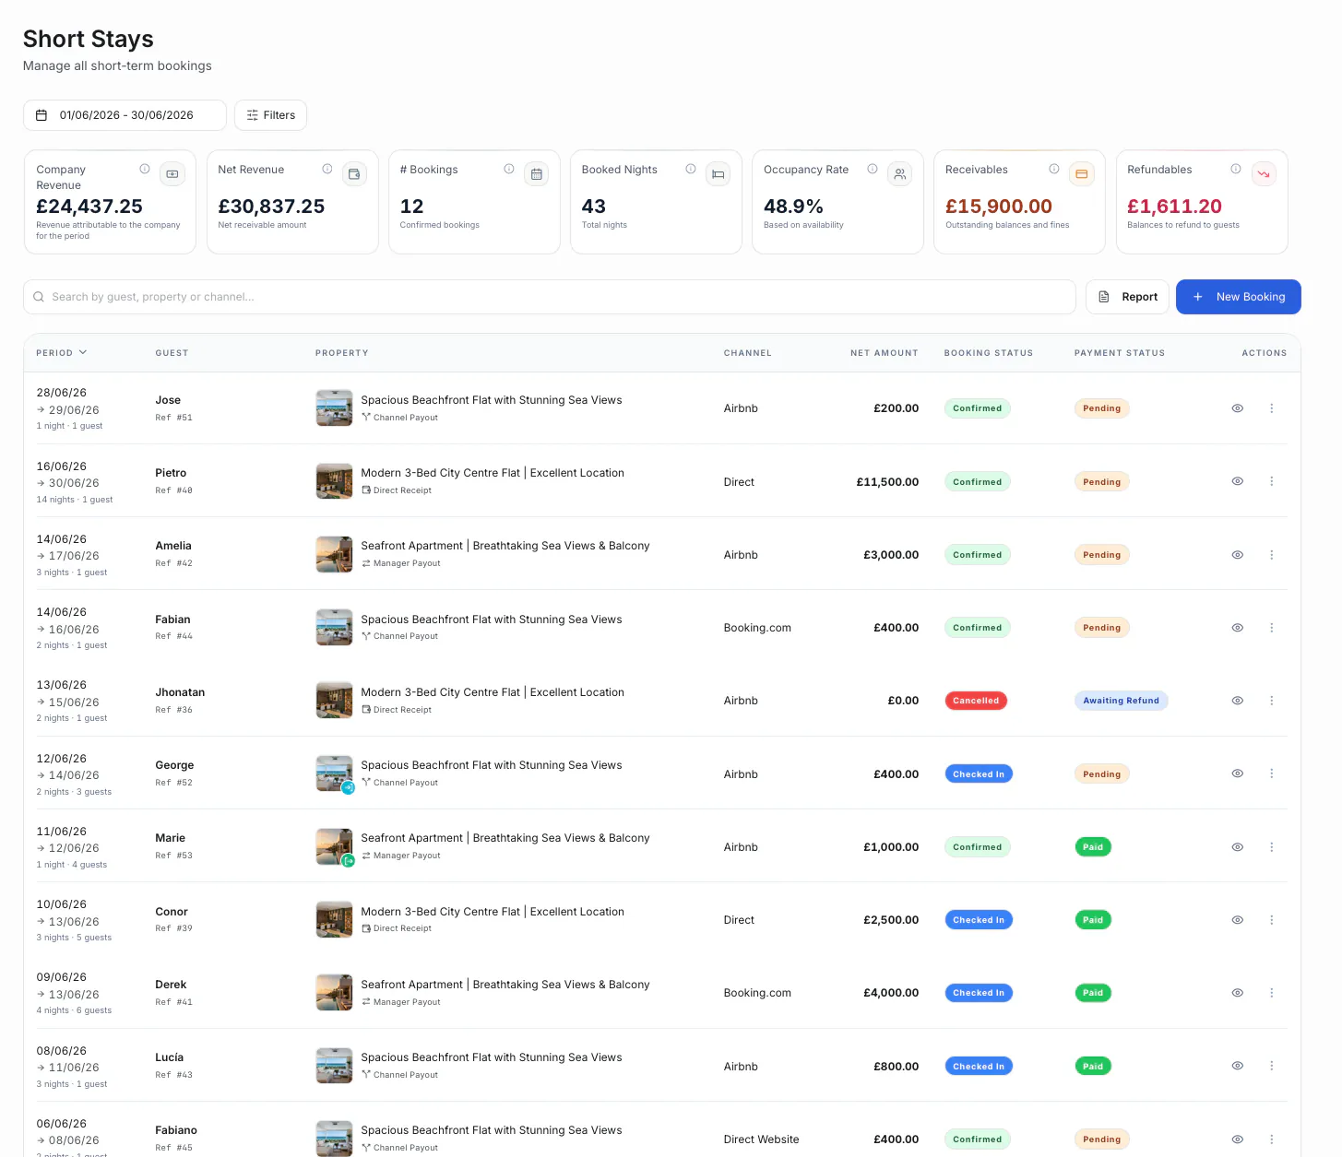View Conor's booking with the eye icon

point(1238,920)
